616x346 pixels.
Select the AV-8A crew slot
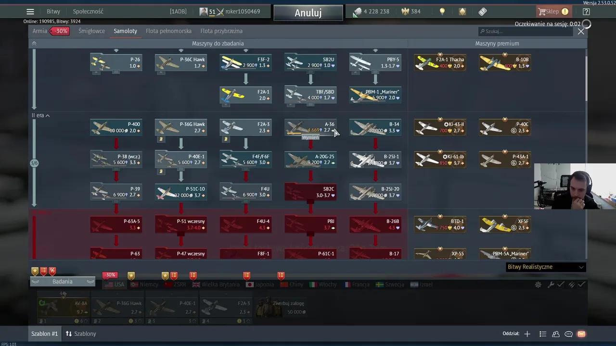pos(64,308)
